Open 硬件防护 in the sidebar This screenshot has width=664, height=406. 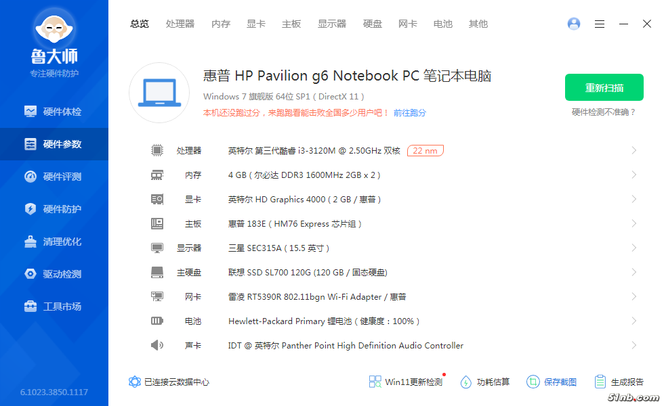[54, 209]
